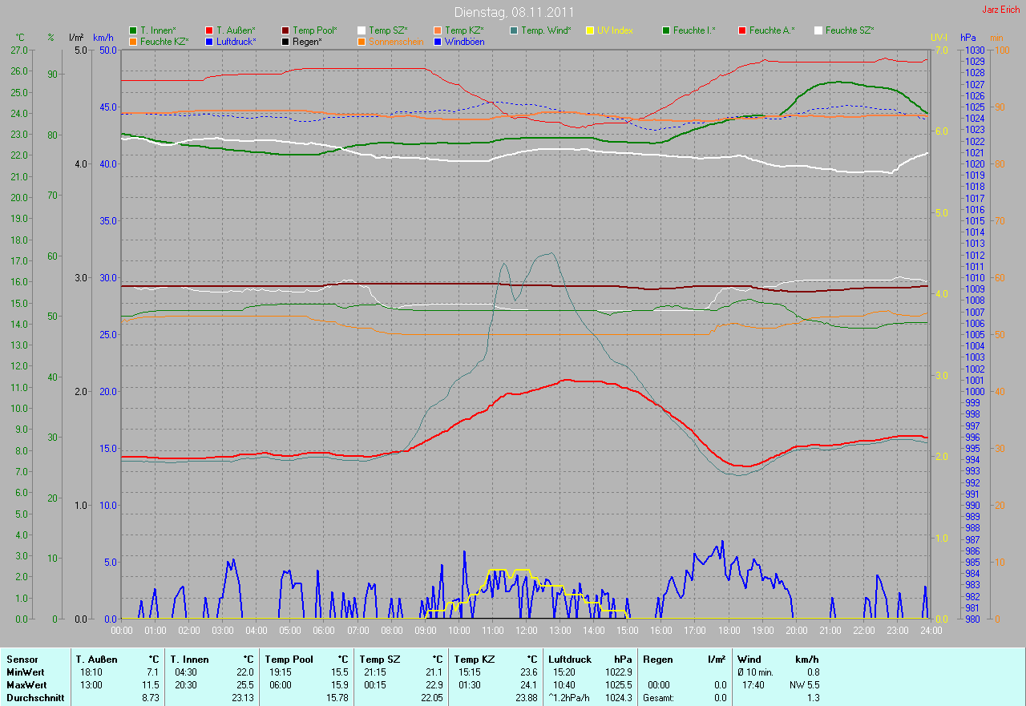Select the 'Regen*' legend label
Viewport: 1026px width, 706px height.
[308, 41]
